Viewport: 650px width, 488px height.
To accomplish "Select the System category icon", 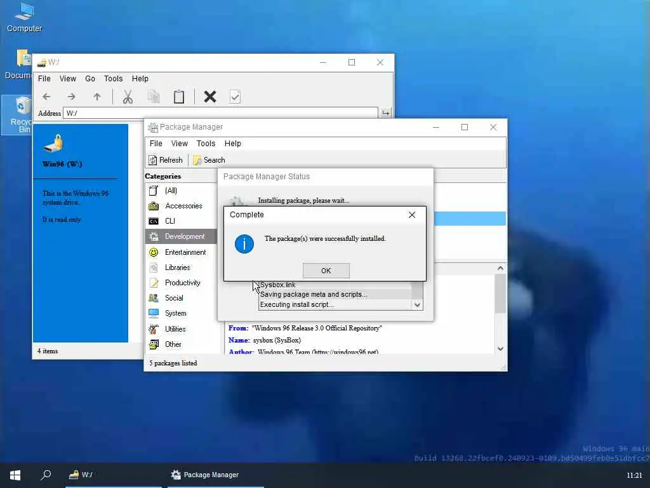I will coord(154,313).
